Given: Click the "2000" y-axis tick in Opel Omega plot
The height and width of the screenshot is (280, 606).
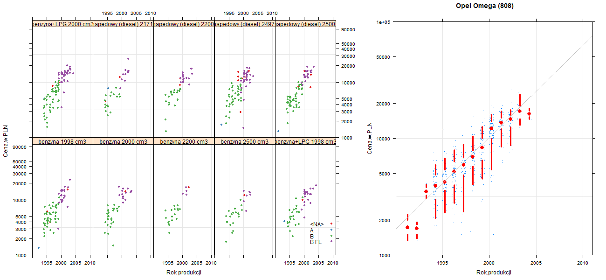Looking at the screenshot, I should coord(386,220).
